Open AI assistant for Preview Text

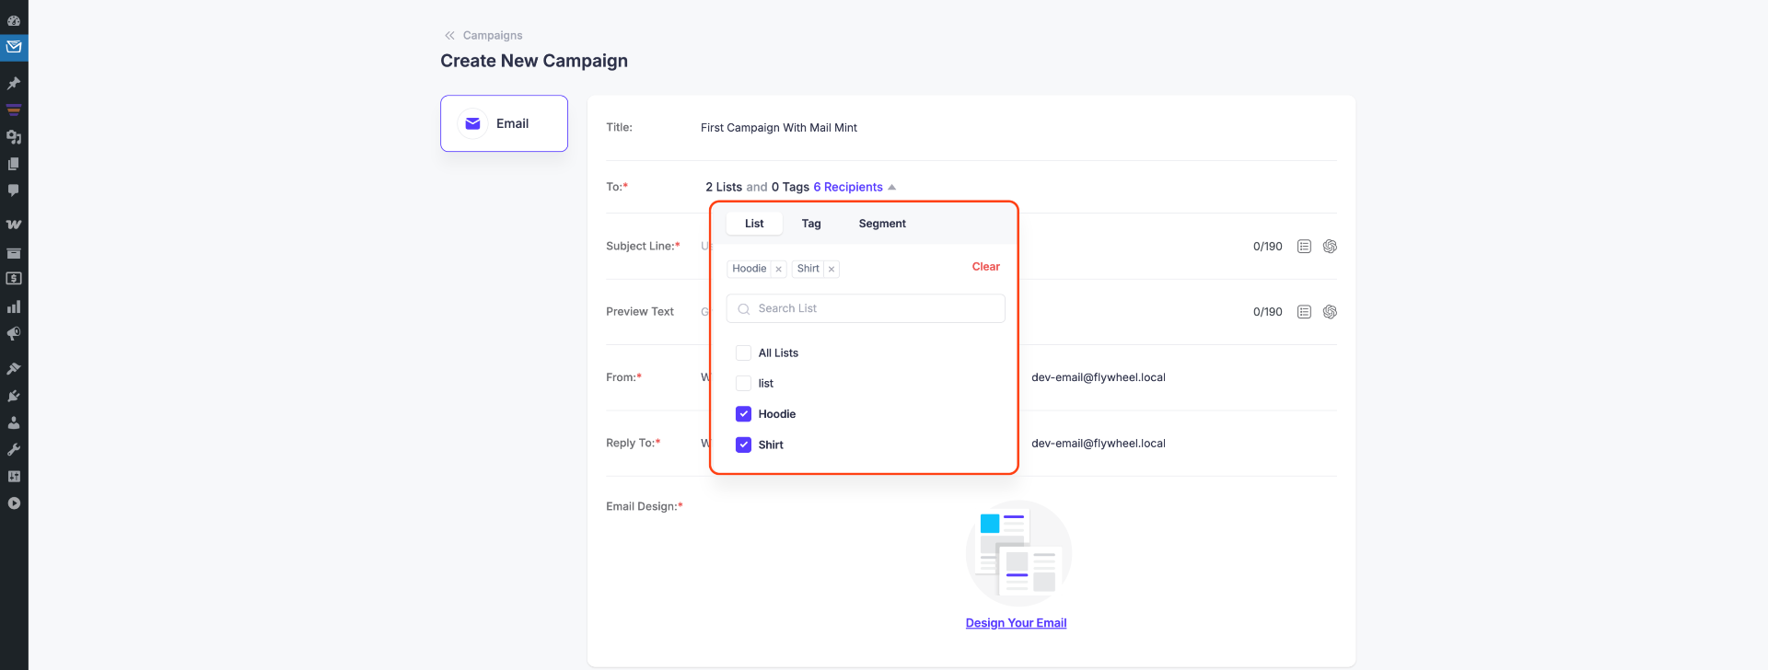click(1330, 312)
